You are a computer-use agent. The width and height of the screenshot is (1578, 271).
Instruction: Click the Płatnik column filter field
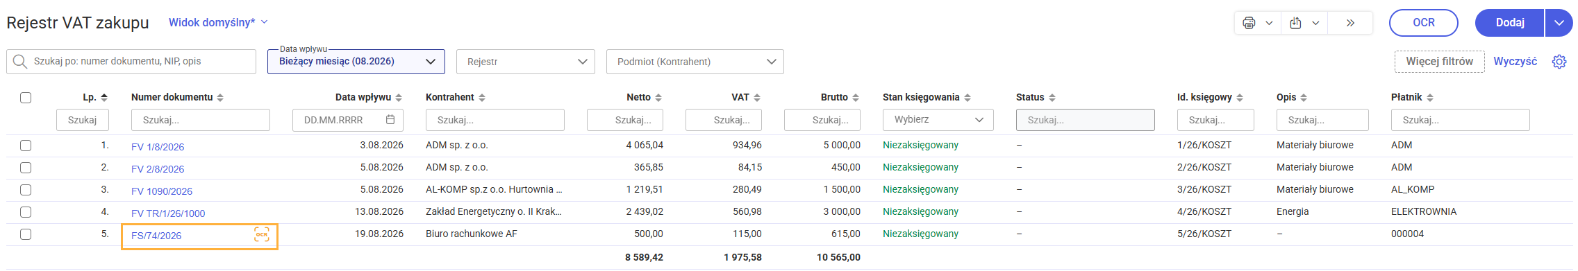click(x=1461, y=120)
